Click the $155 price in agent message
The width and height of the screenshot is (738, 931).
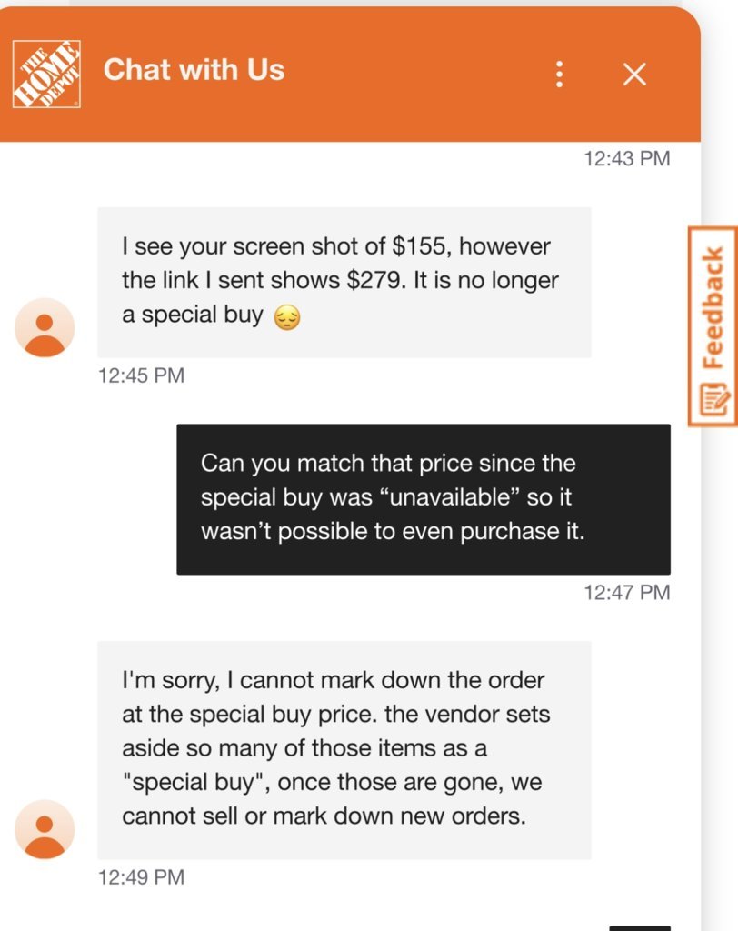point(419,245)
